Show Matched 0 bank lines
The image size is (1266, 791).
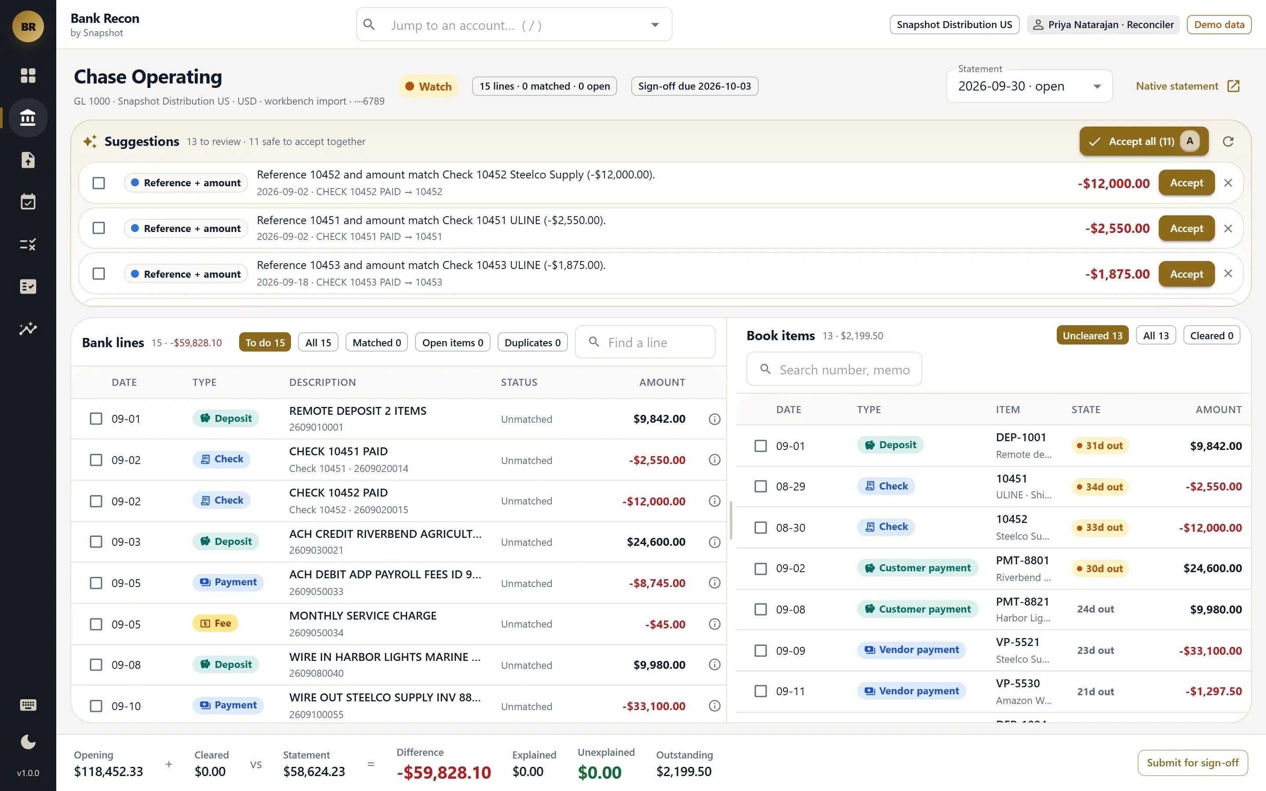pos(377,343)
